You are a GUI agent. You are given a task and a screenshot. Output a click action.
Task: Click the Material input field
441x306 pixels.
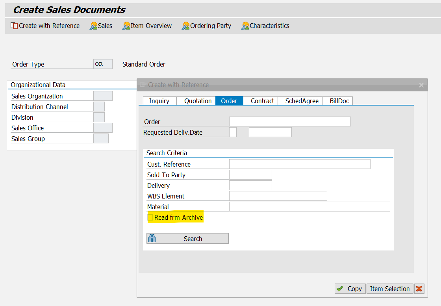(309, 206)
